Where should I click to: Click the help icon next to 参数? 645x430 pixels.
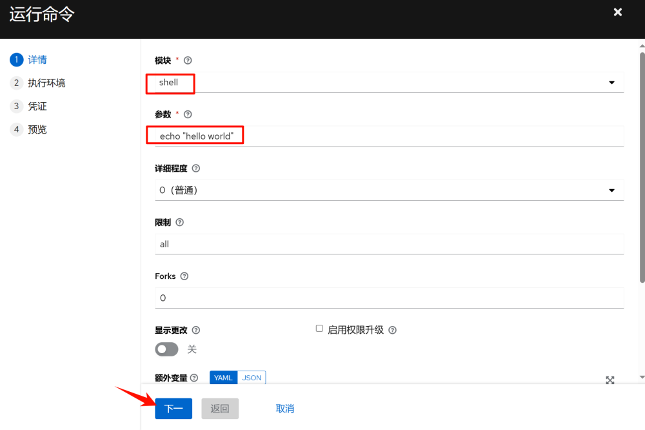[x=188, y=114]
